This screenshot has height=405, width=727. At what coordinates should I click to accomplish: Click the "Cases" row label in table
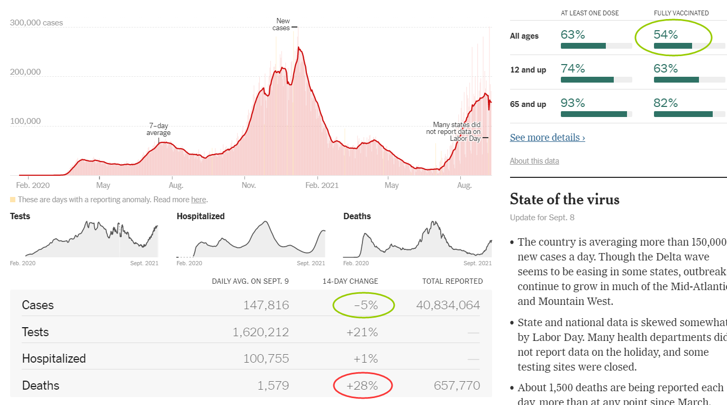(x=38, y=305)
